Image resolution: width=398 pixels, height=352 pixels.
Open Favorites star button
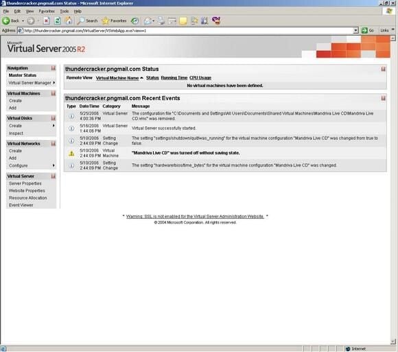tap(114, 21)
